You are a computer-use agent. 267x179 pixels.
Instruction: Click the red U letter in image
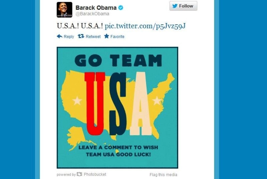pyautogui.click(x=95, y=103)
